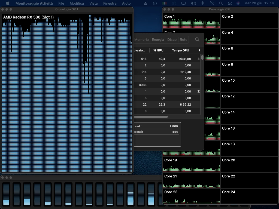Launch Siri from the menu bar
The image size is (279, 209).
pos(238,3)
